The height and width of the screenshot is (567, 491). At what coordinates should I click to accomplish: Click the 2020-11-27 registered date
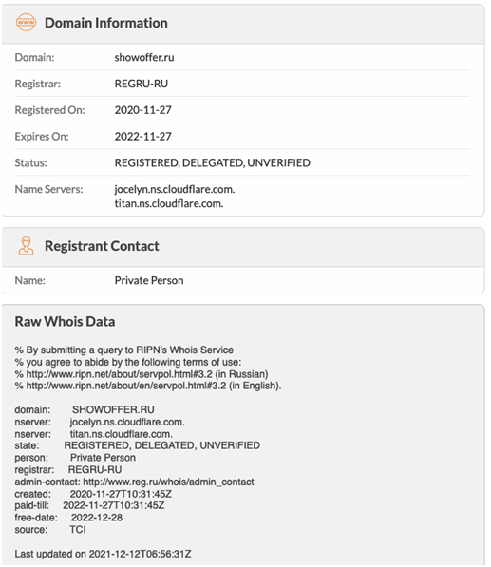(142, 110)
